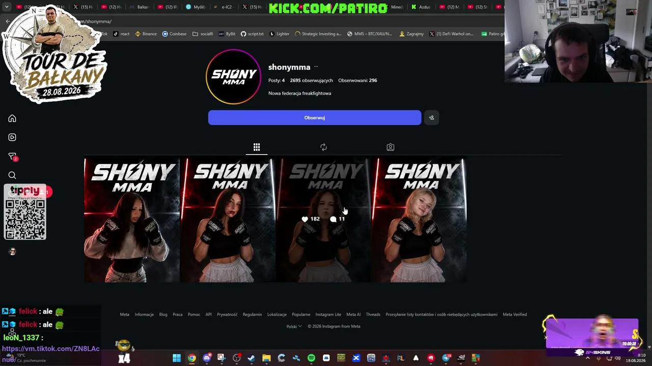
Task: Open the Regulamin footer link
Action: [252, 315]
